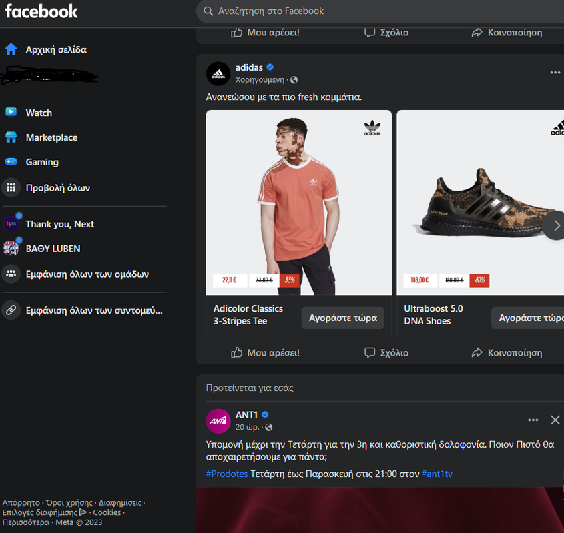Open the Απόρρητο footer link
The image size is (564, 533).
tap(21, 502)
